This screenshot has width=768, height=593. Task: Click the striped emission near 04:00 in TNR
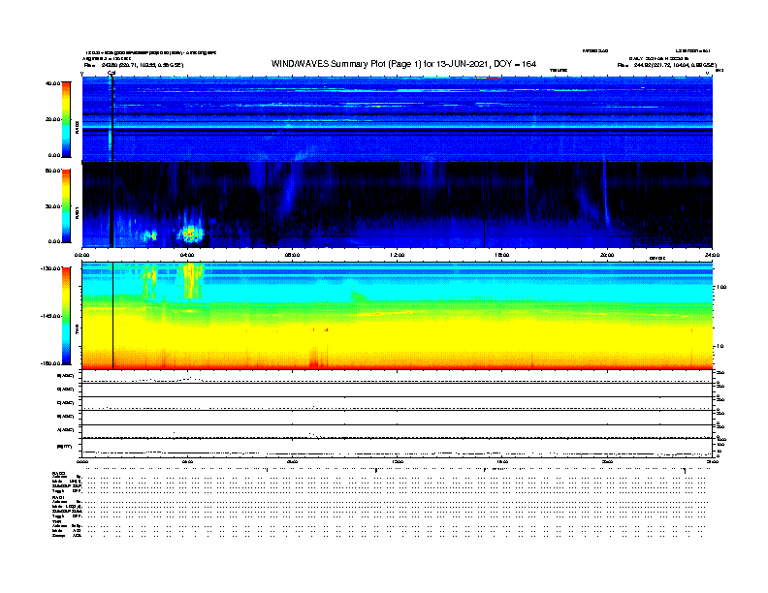[192, 280]
